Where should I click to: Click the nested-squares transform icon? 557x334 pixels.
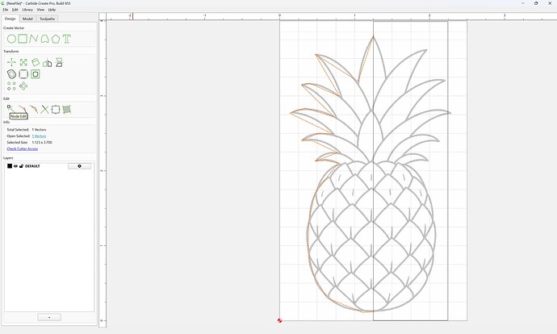click(36, 74)
